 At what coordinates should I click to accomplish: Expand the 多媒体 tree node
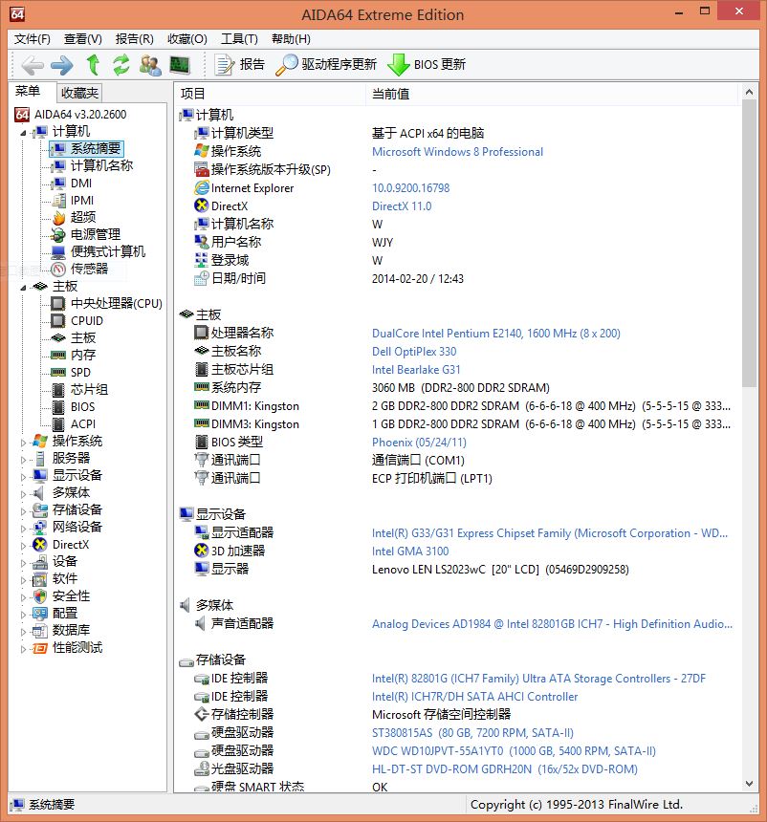(x=23, y=493)
